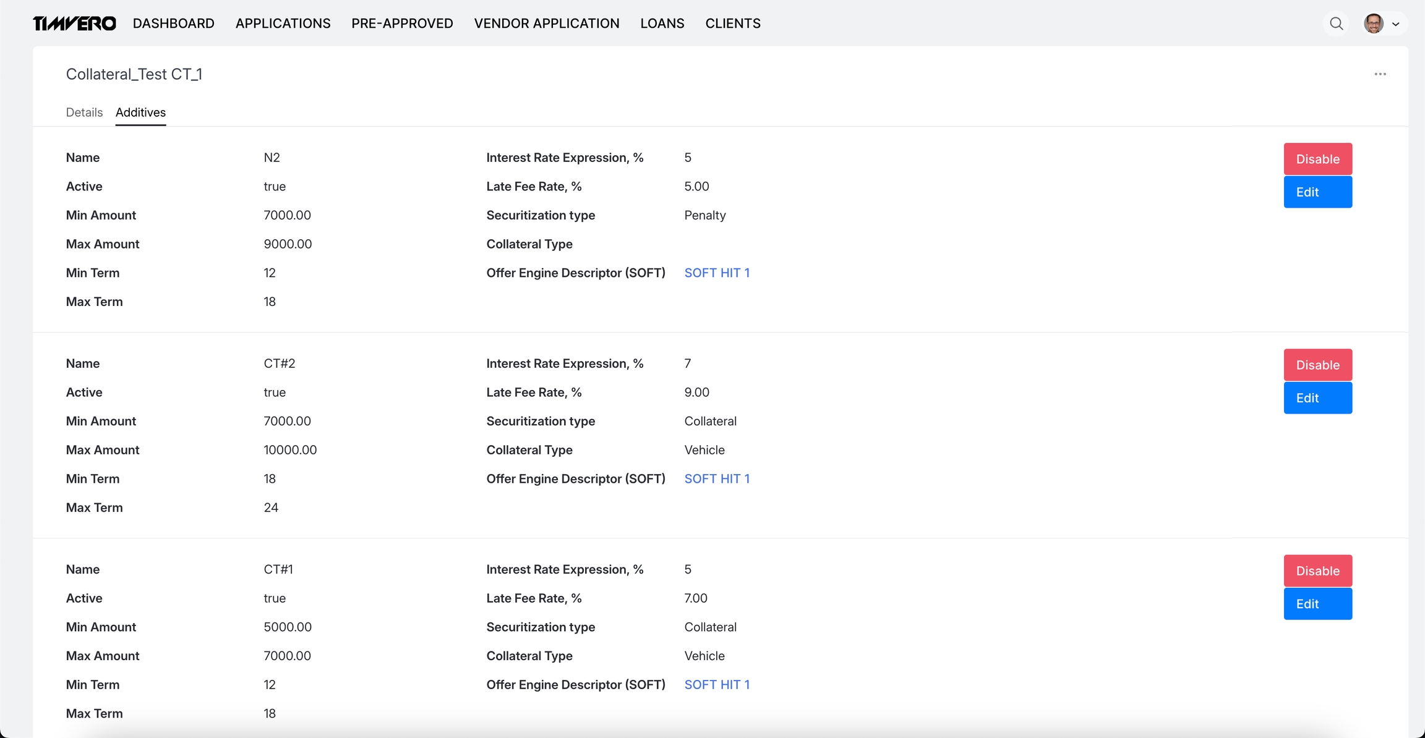
Task: Open the Vendor Application page
Action: pos(546,23)
